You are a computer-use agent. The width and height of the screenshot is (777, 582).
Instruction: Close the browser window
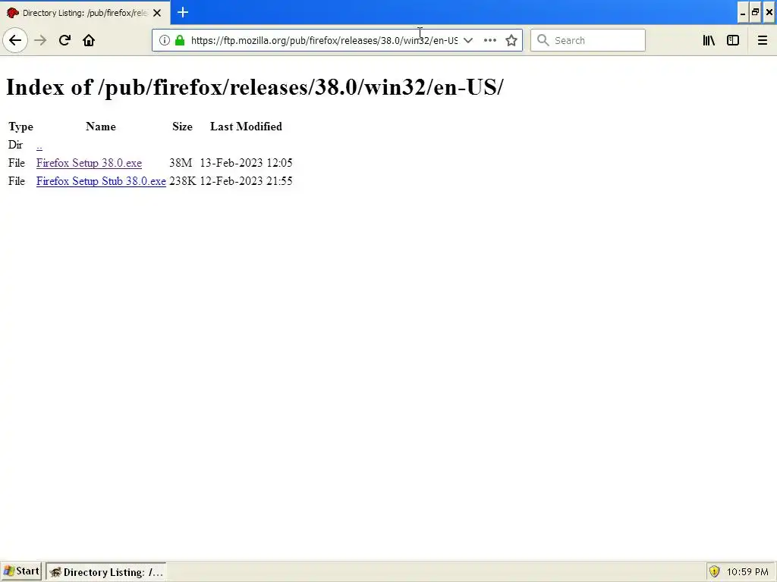coord(769,12)
